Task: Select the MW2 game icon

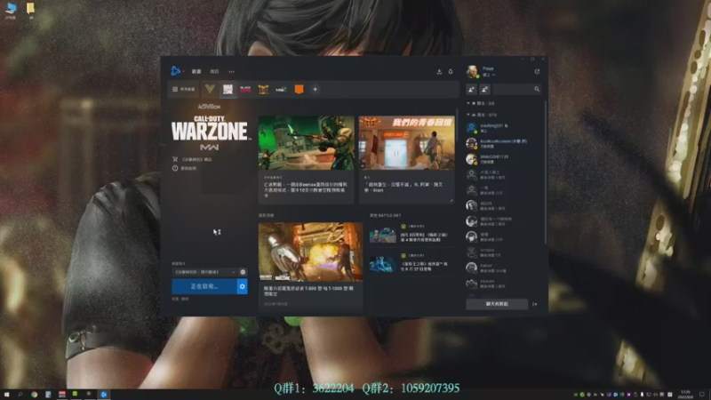Action: (281, 90)
